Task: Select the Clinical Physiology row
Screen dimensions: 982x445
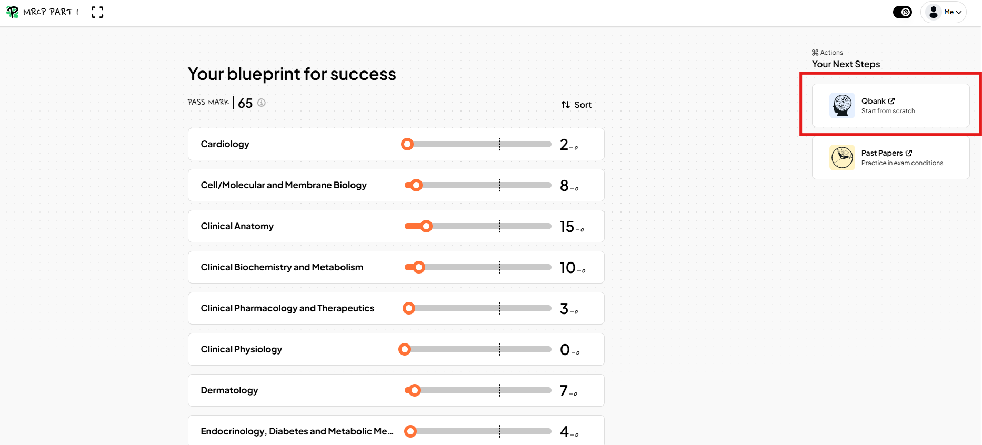Action: tap(396, 349)
